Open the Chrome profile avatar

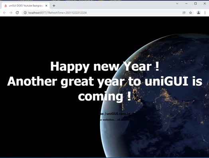pyautogui.click(x=199, y=13)
